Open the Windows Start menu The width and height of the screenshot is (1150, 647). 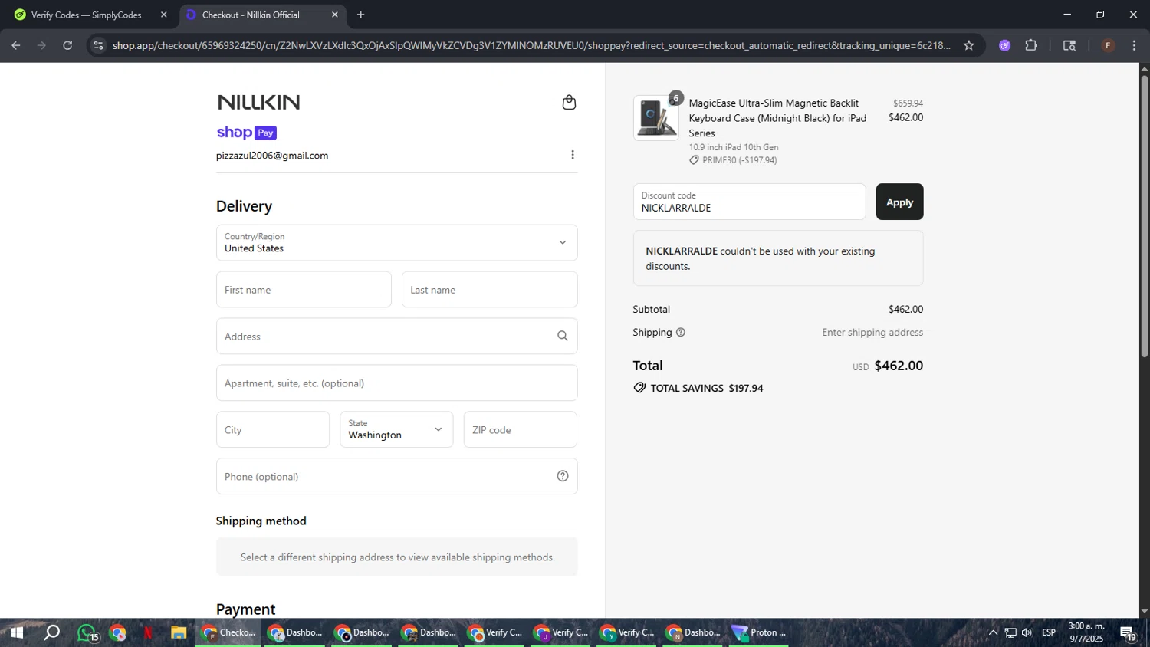pyautogui.click(x=16, y=633)
